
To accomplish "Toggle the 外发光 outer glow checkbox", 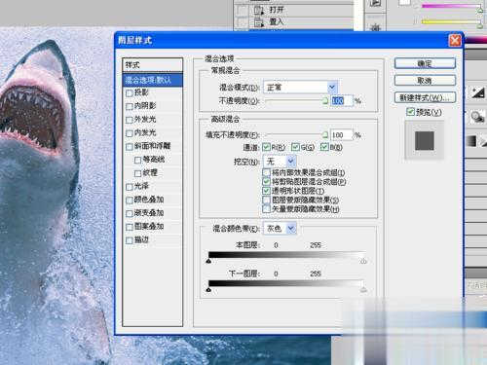I will coord(130,120).
